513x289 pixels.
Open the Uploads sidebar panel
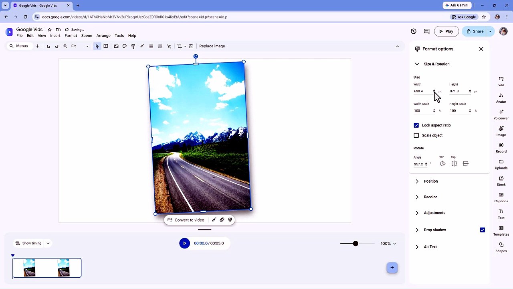(x=501, y=165)
